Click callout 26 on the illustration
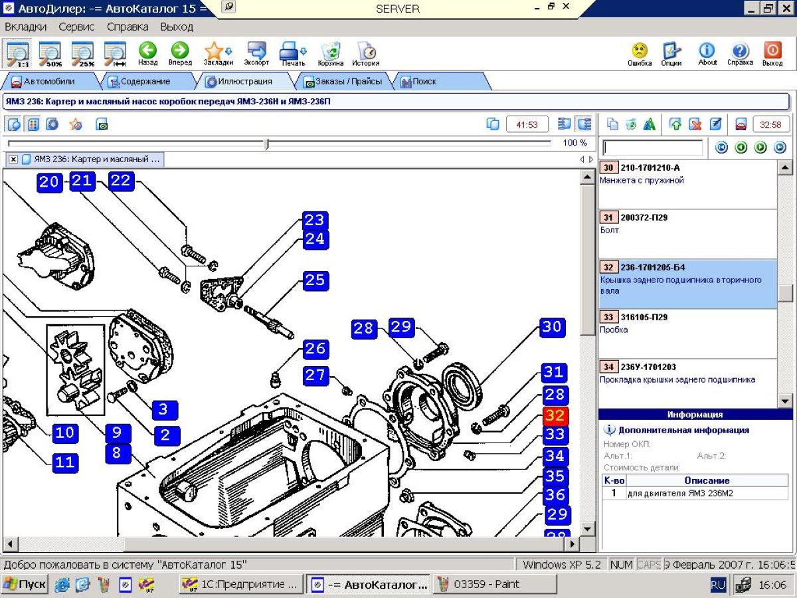 coord(315,349)
